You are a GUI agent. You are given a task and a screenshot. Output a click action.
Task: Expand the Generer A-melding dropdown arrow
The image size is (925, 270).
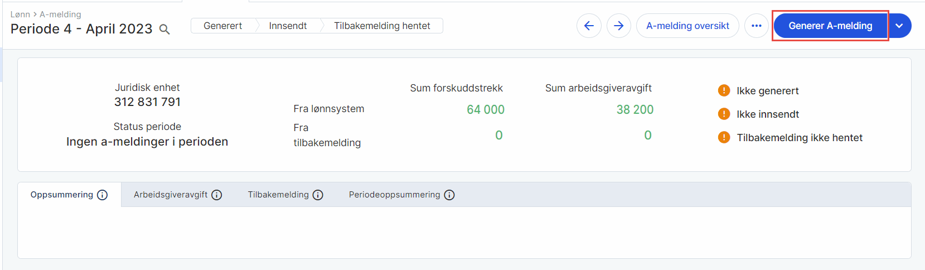point(899,26)
